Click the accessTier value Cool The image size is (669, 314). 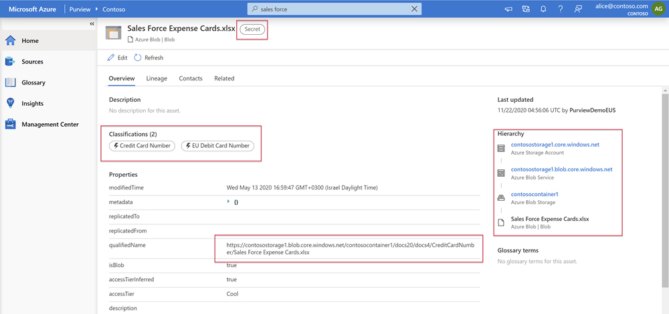pyautogui.click(x=233, y=294)
